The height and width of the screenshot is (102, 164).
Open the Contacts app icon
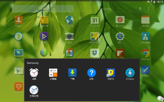18,20
